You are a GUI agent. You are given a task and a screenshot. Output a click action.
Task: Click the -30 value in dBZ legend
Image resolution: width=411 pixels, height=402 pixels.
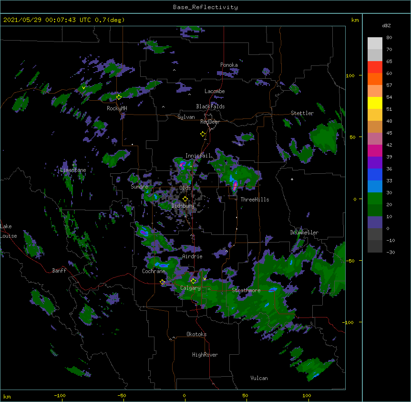390,252
